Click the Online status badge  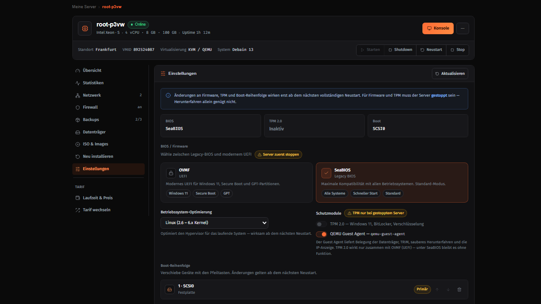138,24
